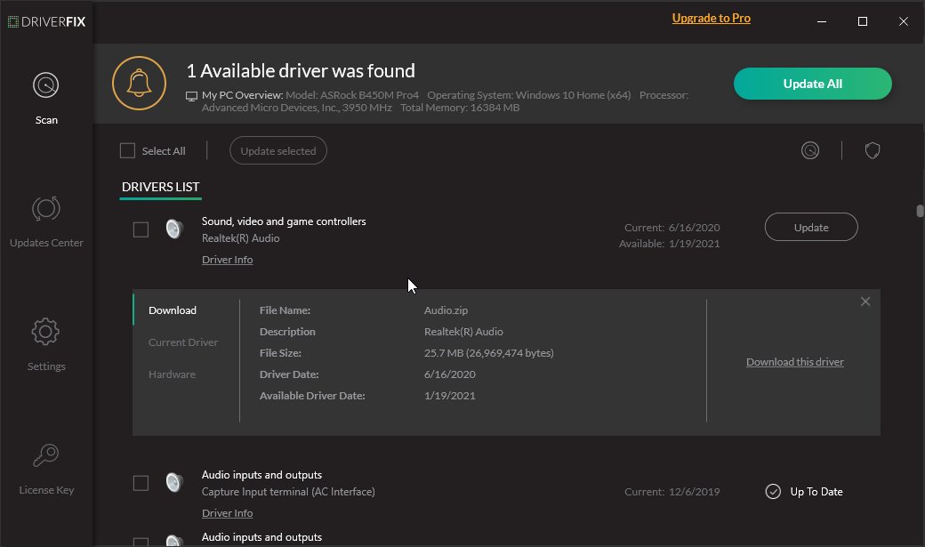Click Update selected button
Image resolution: width=925 pixels, height=547 pixels.
click(x=277, y=150)
